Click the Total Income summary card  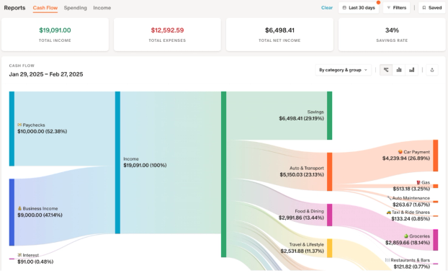coord(55,35)
